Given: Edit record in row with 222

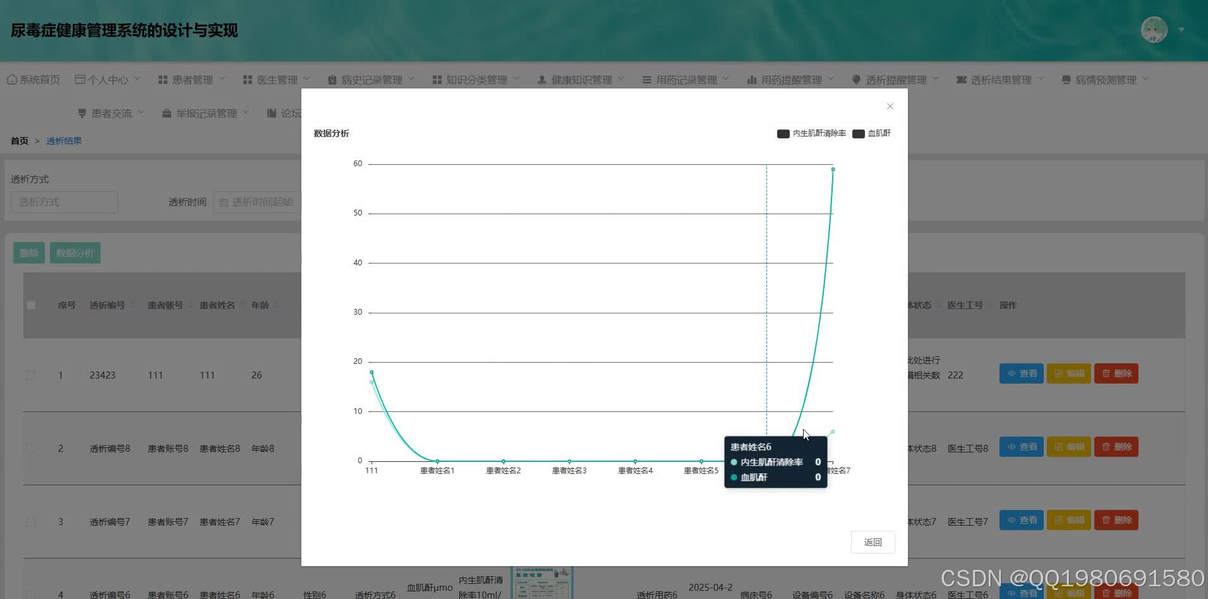Looking at the screenshot, I should click(1069, 373).
